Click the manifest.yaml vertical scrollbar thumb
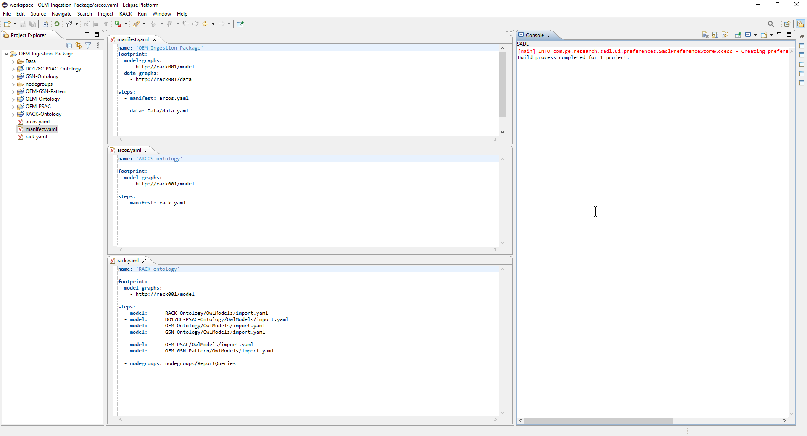Image resolution: width=807 pixels, height=436 pixels. (x=502, y=84)
